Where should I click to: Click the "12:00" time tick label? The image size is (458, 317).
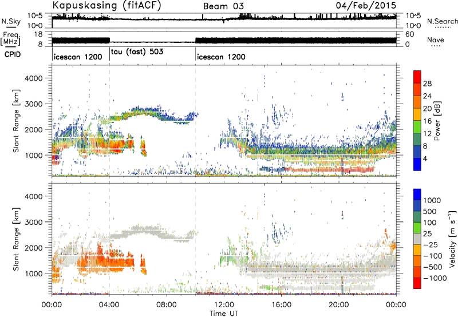pyautogui.click(x=224, y=305)
